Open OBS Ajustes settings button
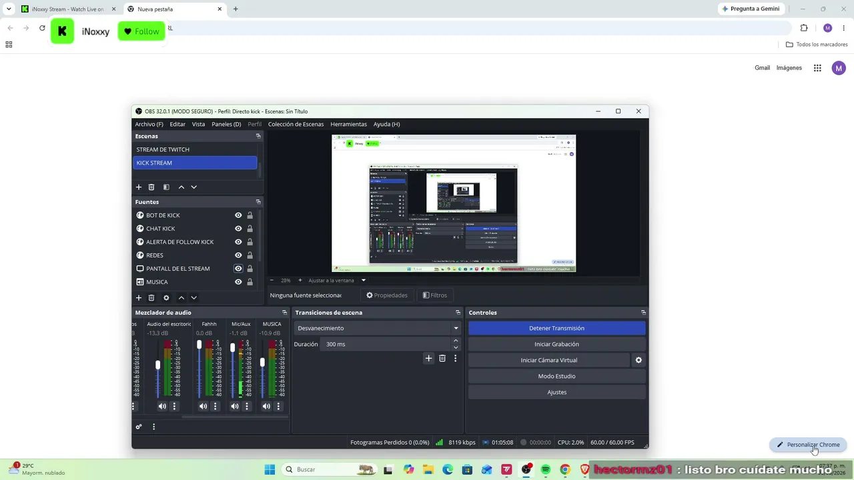Screen dimensions: 854x480 pyautogui.click(x=556, y=392)
